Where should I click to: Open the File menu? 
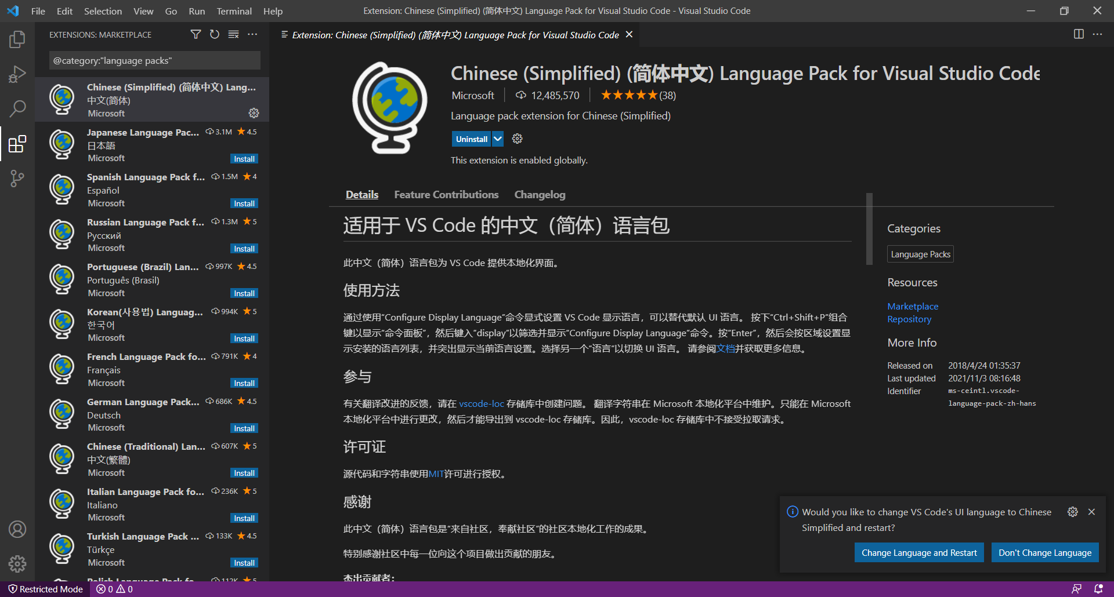[x=38, y=11]
